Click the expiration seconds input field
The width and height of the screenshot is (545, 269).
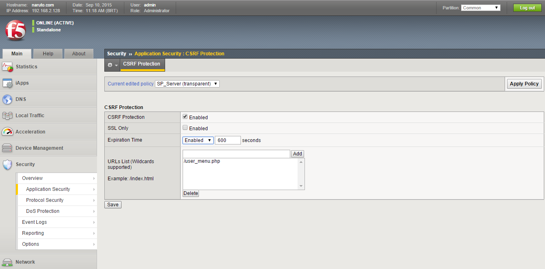pos(227,140)
